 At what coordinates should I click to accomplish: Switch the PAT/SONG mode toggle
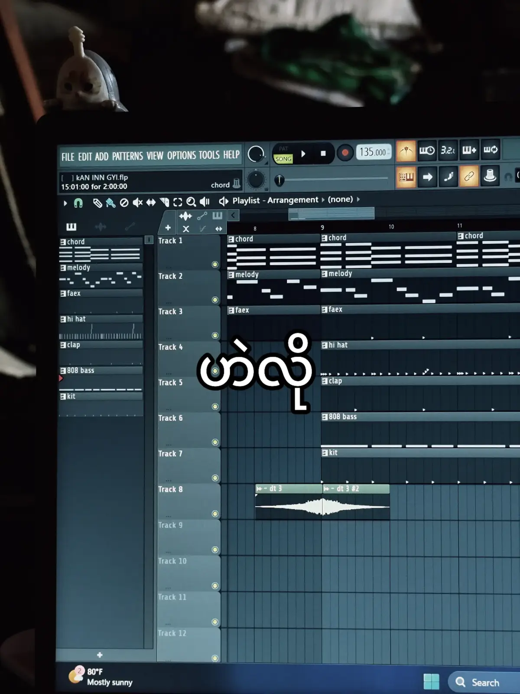click(x=283, y=154)
